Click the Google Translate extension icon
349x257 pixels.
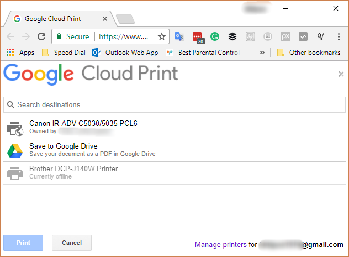(x=179, y=36)
